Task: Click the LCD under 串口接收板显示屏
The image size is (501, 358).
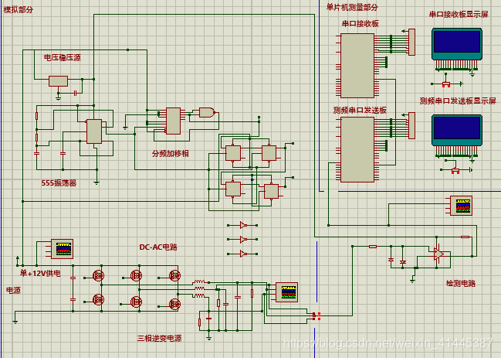Action: point(457,44)
